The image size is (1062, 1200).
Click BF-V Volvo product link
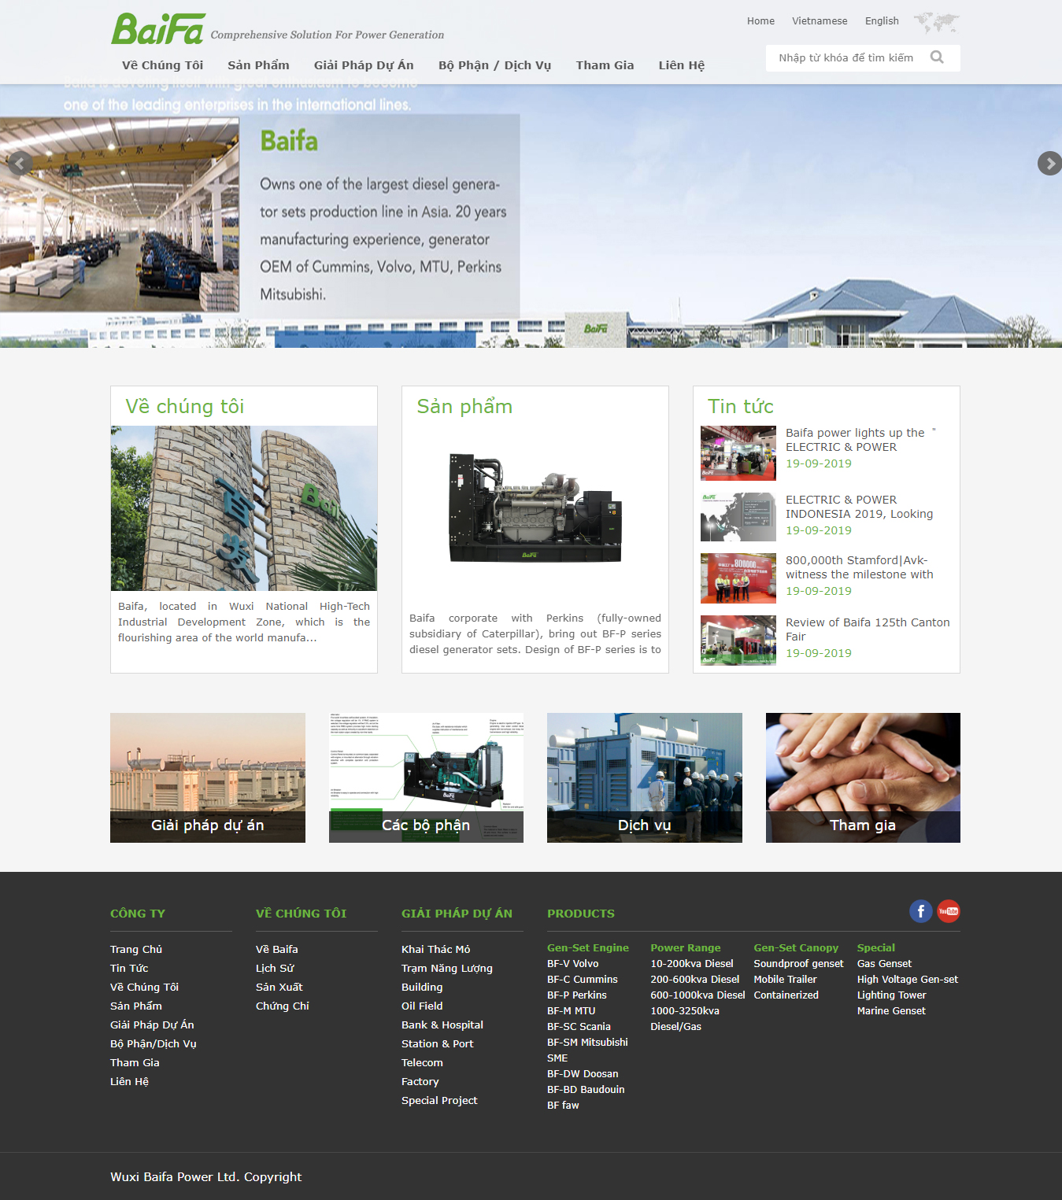(x=573, y=964)
